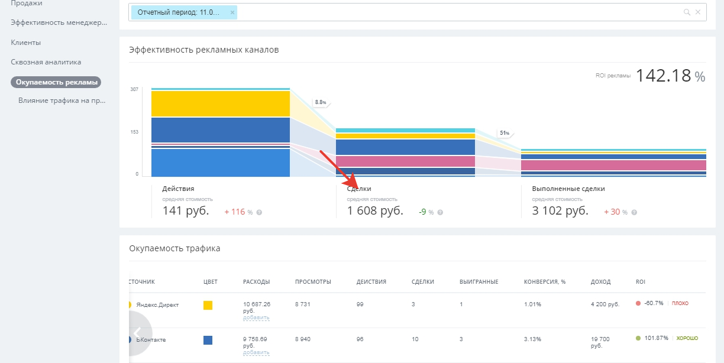Screen dimensions: 724x363
Task: Remove the Отчетный период filter tag
Action: pos(232,12)
